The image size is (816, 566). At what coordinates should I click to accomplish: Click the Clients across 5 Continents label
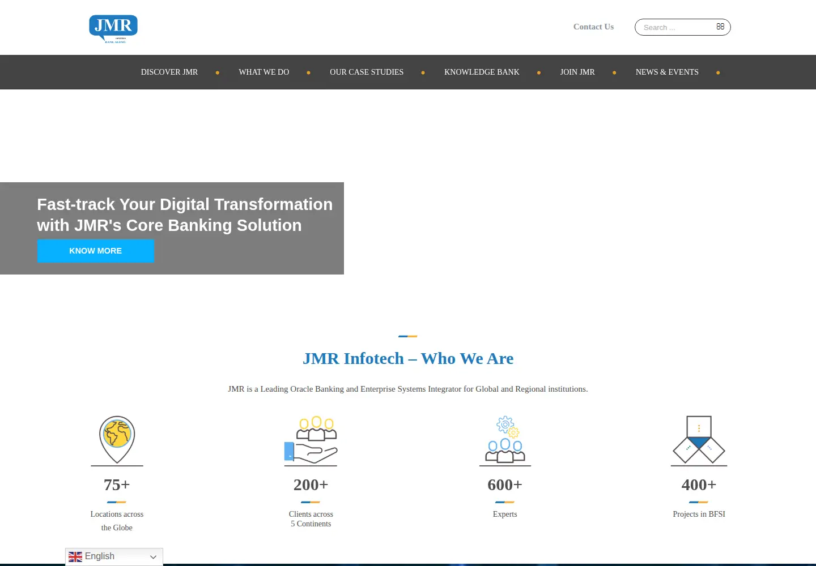pos(311,519)
